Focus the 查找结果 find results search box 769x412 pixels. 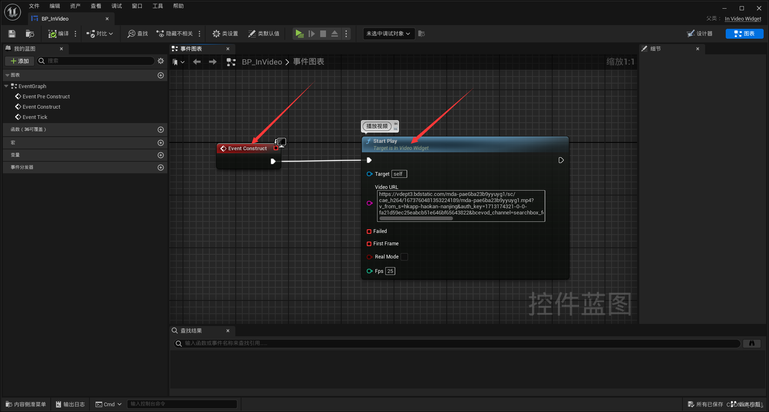(457, 343)
